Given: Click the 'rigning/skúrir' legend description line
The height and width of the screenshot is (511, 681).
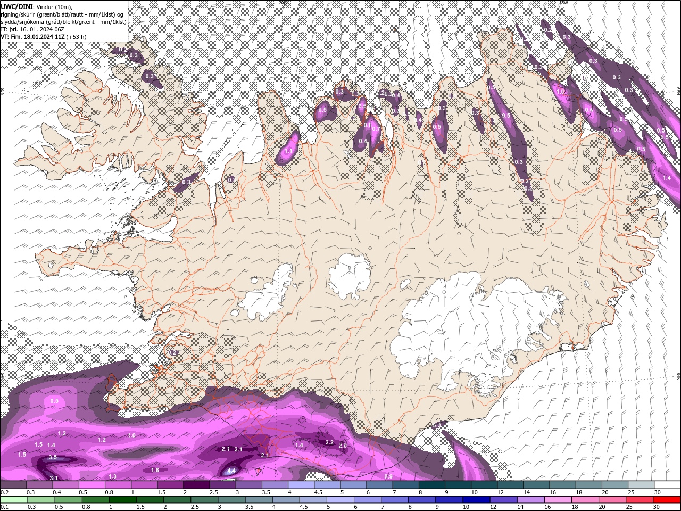Looking at the screenshot, I should (63, 14).
